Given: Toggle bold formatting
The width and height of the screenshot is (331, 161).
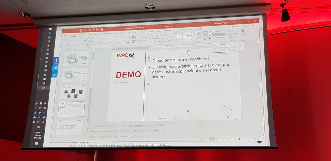Looking at the screenshot, I should [x=100, y=43].
